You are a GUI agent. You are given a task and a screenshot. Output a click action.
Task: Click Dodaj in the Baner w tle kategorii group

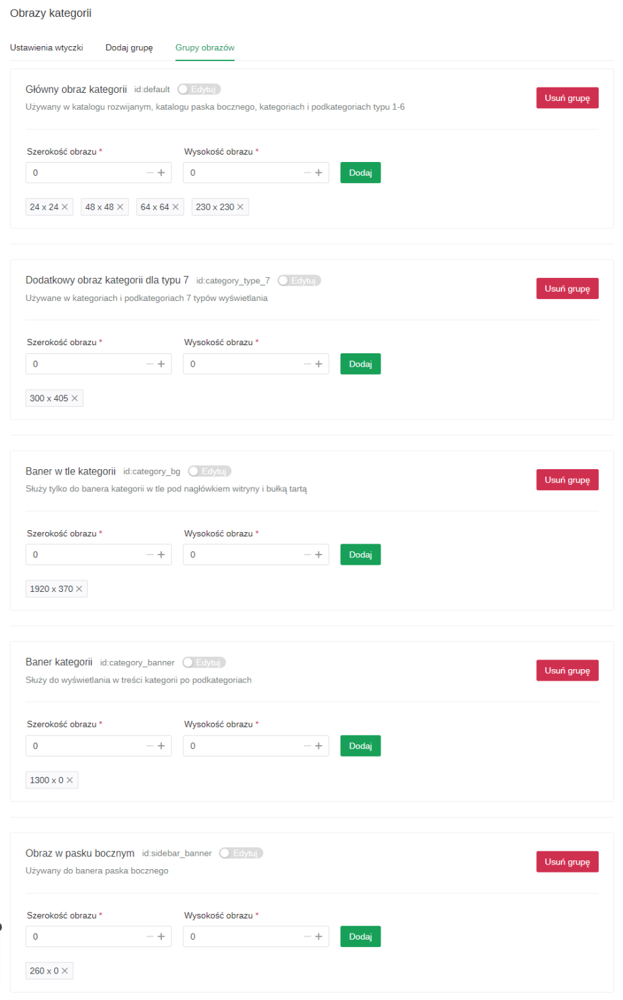point(360,555)
